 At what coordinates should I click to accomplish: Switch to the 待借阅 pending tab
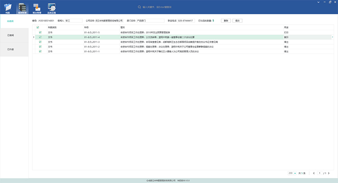pos(14,21)
